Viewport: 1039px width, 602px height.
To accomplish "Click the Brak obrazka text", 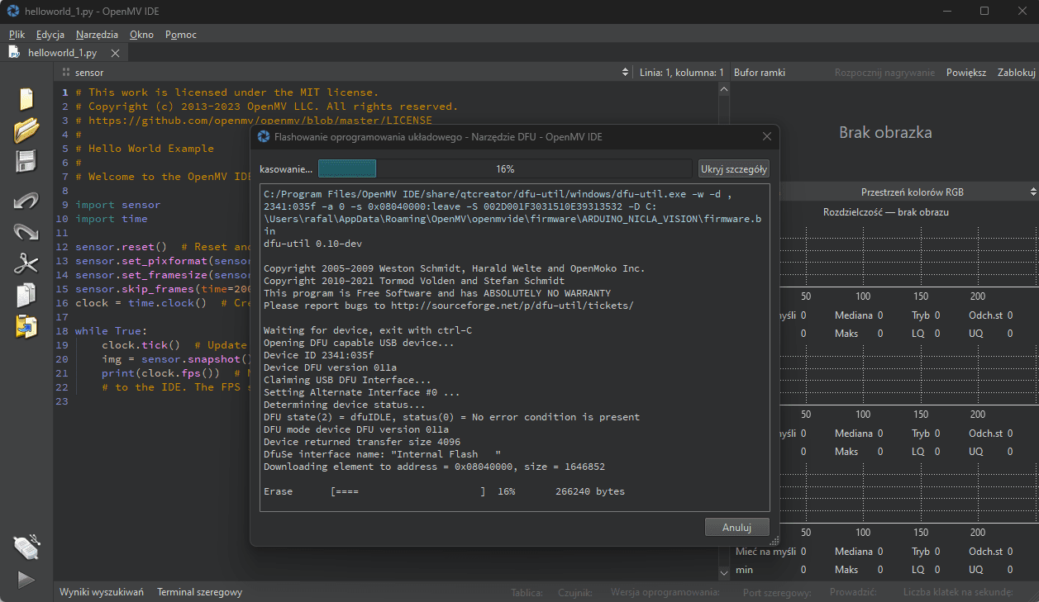I will click(x=885, y=132).
